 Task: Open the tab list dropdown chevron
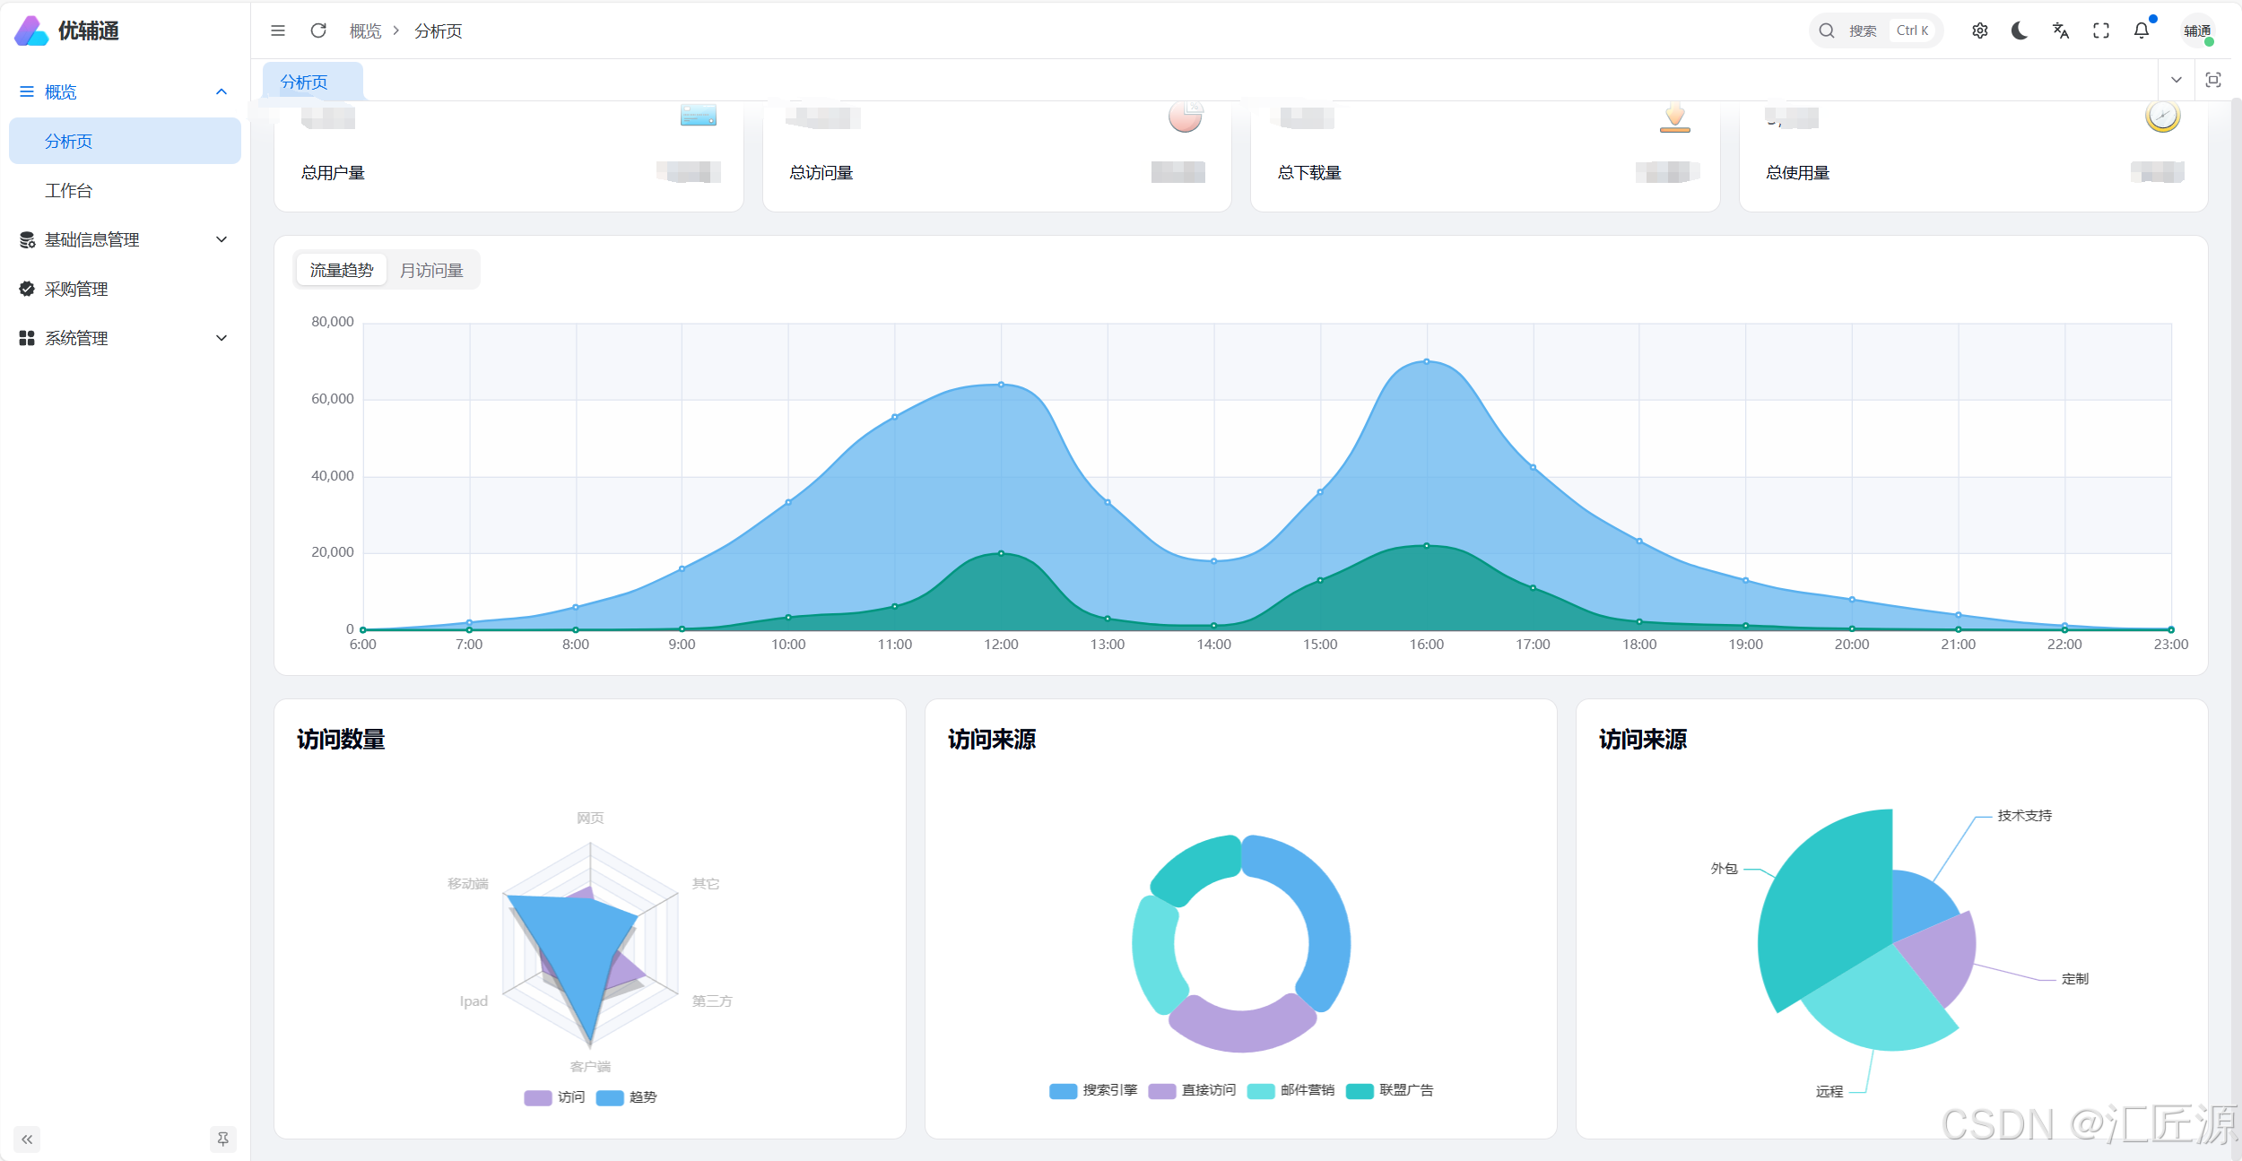(x=2176, y=80)
